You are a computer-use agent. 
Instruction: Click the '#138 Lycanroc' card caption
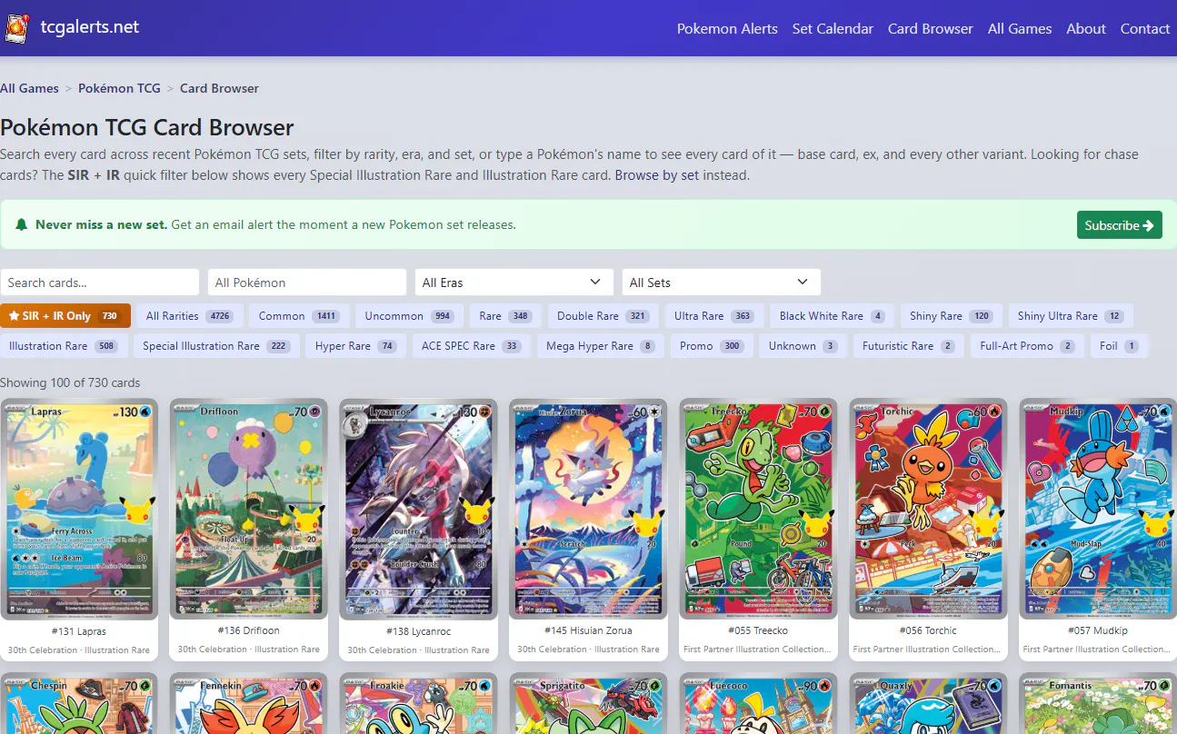pos(418,631)
